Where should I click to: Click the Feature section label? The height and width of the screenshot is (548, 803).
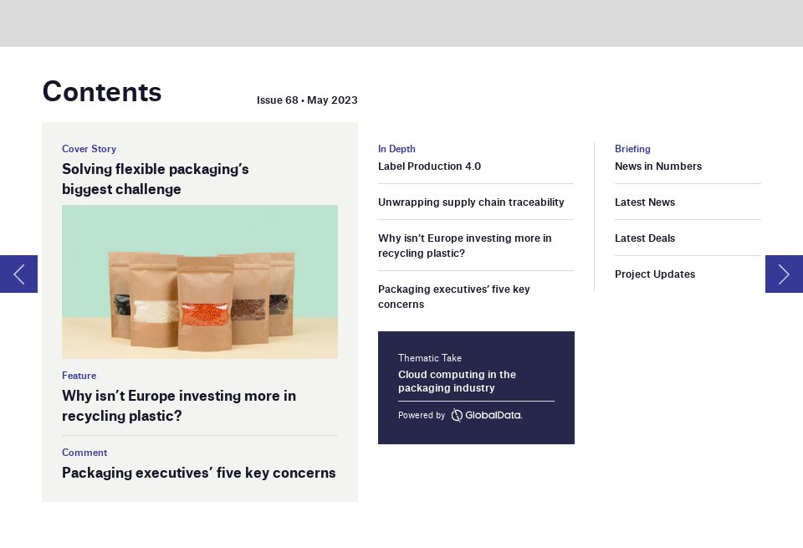pos(79,376)
